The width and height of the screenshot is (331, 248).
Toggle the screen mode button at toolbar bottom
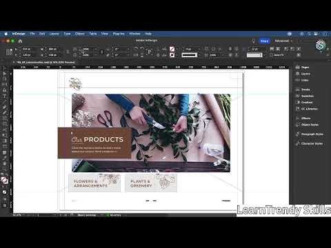coord(5,205)
